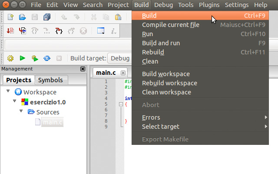
Task: Close the Management panel
Action: click(x=83, y=69)
